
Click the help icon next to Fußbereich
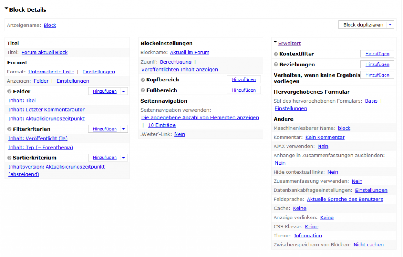[143, 90]
